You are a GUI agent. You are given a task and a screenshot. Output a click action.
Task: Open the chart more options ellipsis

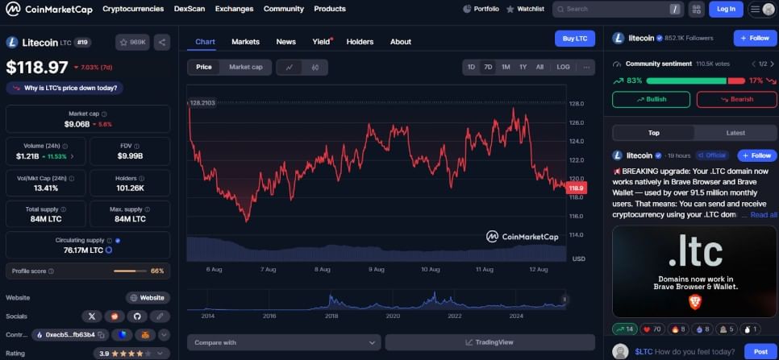pyautogui.click(x=586, y=67)
